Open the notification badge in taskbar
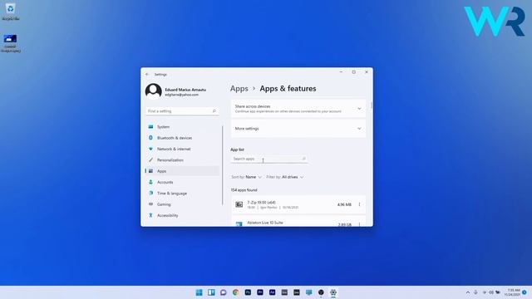The width and height of the screenshot is (532, 299). point(525,292)
